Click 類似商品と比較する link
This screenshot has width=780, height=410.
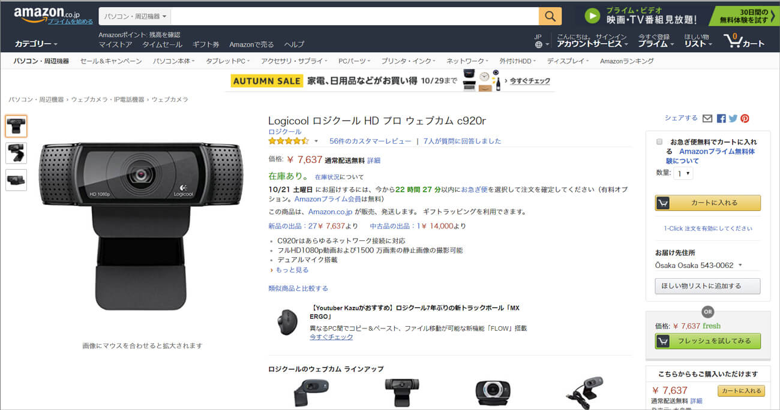[298, 288]
